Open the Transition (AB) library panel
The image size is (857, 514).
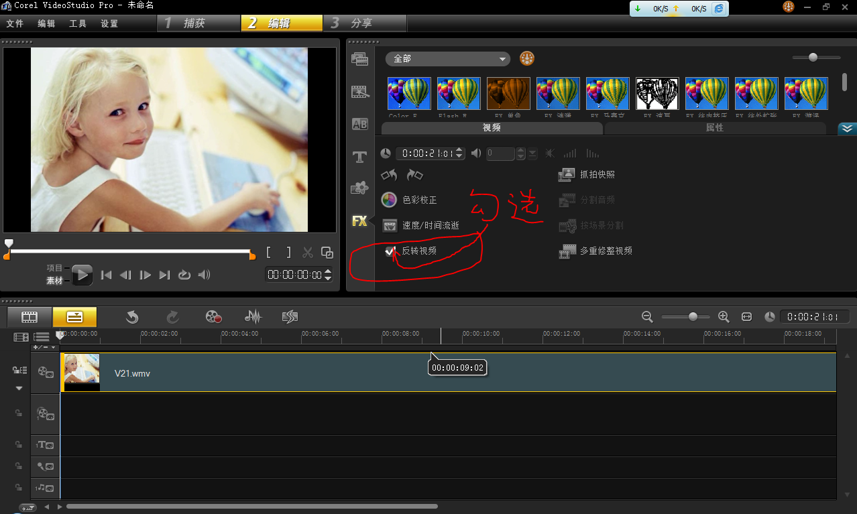point(359,124)
